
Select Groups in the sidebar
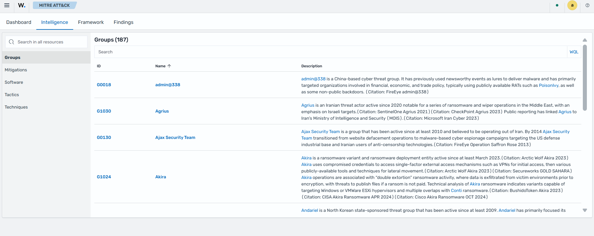[x=46, y=57]
